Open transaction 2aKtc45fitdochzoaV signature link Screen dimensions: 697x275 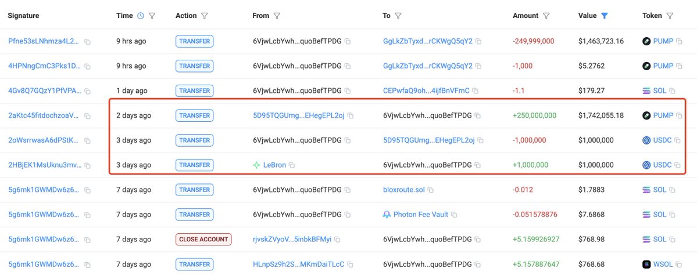pos(44,115)
